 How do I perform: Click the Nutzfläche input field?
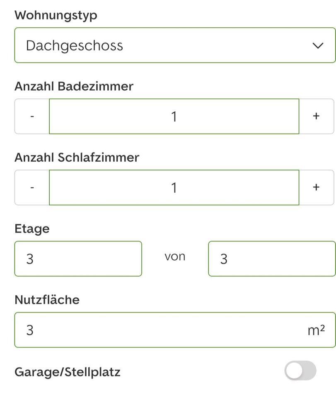tap(166, 329)
